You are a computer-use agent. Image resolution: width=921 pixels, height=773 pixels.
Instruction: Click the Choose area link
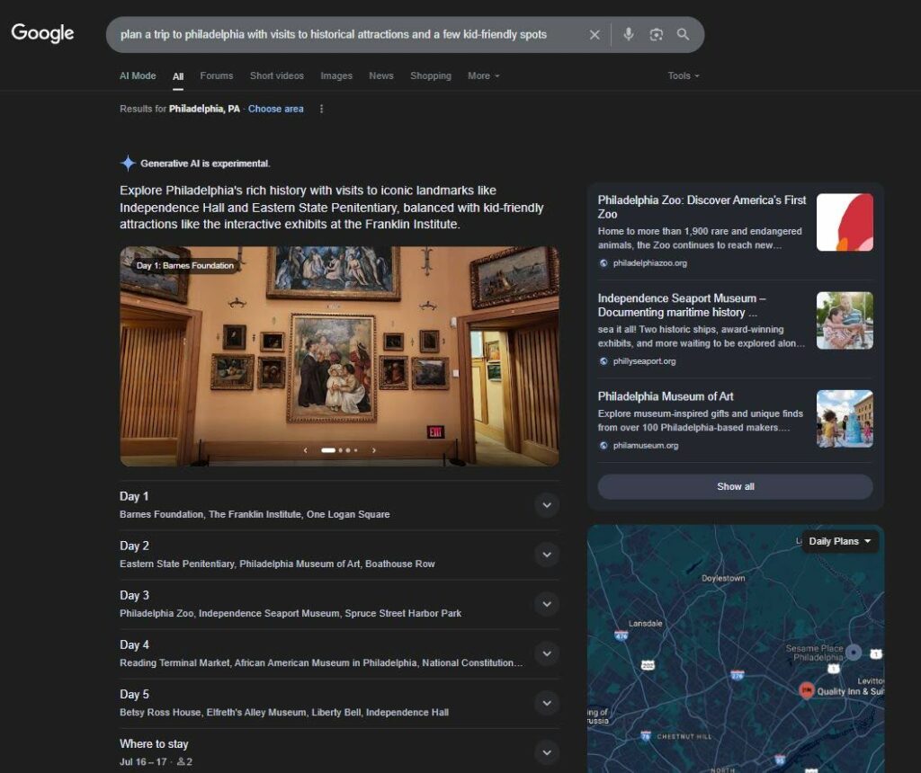[x=275, y=109]
